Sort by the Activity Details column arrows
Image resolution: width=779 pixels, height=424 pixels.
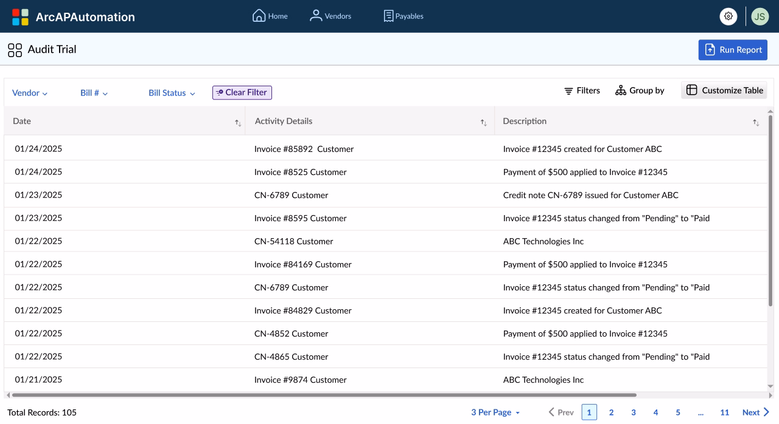click(484, 123)
